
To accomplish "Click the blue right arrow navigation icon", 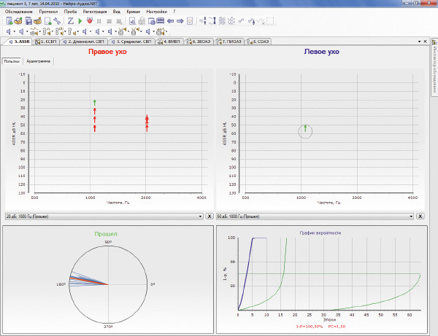I will (180, 21).
